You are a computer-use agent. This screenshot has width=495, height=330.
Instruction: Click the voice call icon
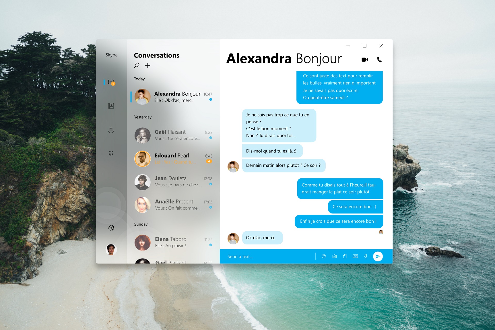(379, 59)
